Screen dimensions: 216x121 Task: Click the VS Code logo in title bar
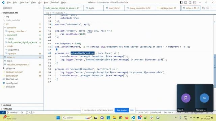coord(3,2)
